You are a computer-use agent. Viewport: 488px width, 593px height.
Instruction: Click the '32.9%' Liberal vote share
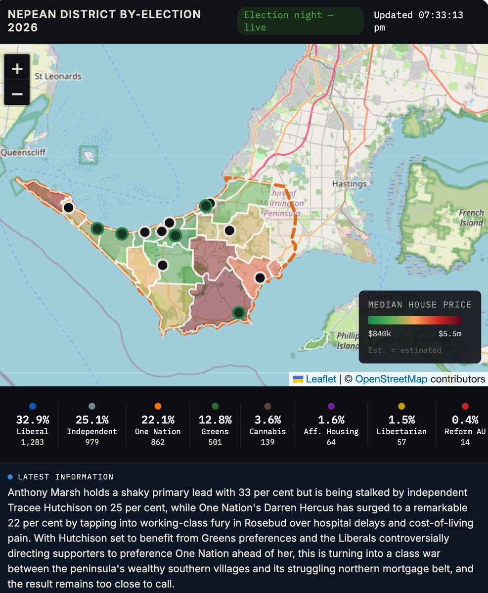[33, 420]
